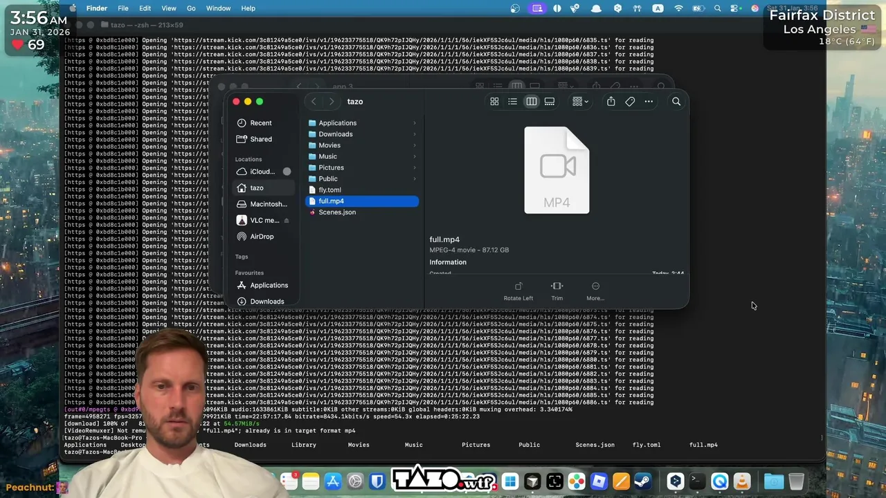The height and width of the screenshot is (498, 886).
Task: Select the full.mp4 file row
Action: (x=362, y=201)
